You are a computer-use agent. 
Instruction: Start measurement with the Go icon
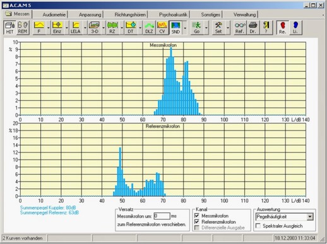click(197, 28)
